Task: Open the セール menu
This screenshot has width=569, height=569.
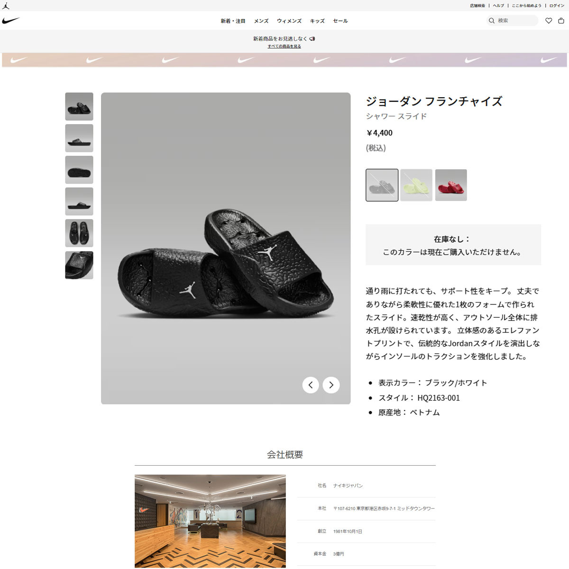Action: pyautogui.click(x=340, y=21)
